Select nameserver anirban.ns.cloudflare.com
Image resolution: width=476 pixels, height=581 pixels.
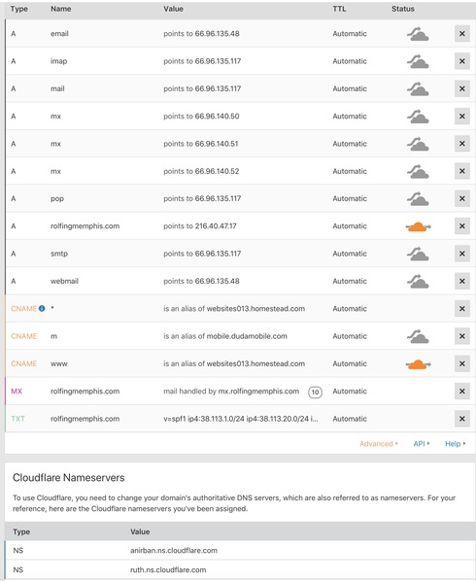coord(174,550)
